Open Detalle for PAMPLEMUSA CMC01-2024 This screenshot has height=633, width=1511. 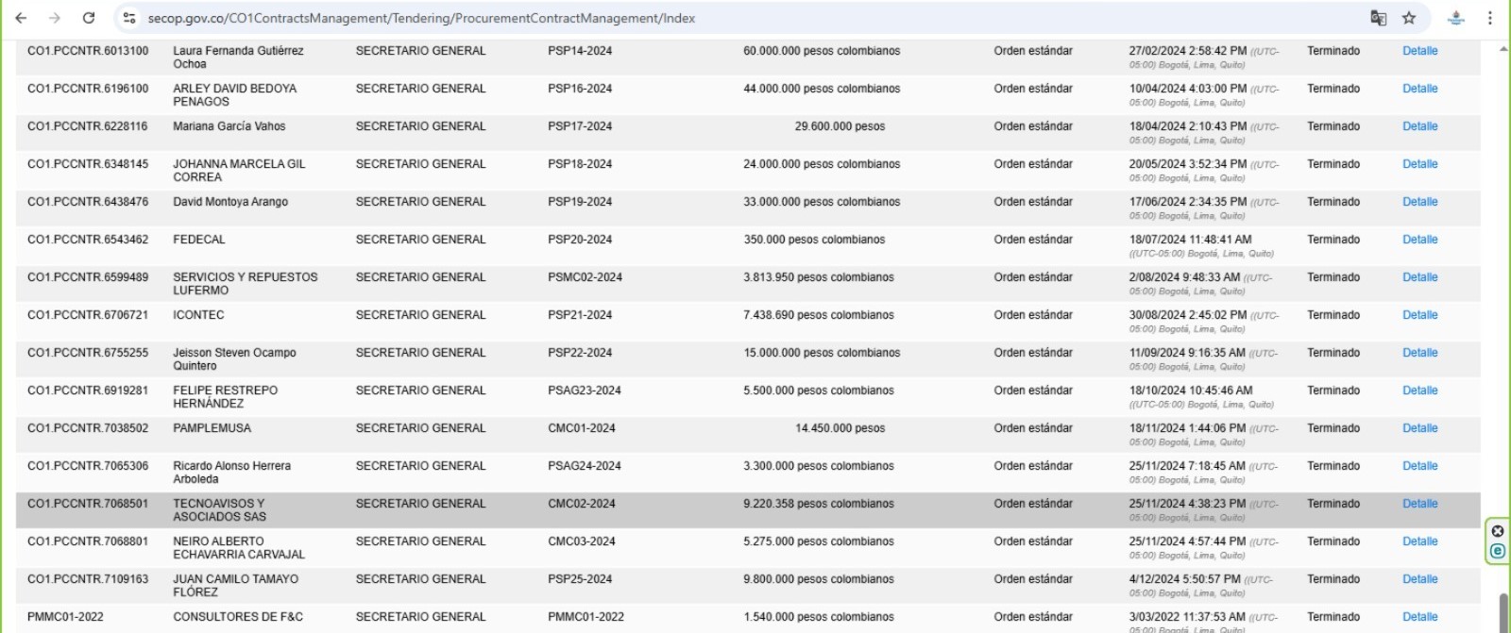[1419, 428]
